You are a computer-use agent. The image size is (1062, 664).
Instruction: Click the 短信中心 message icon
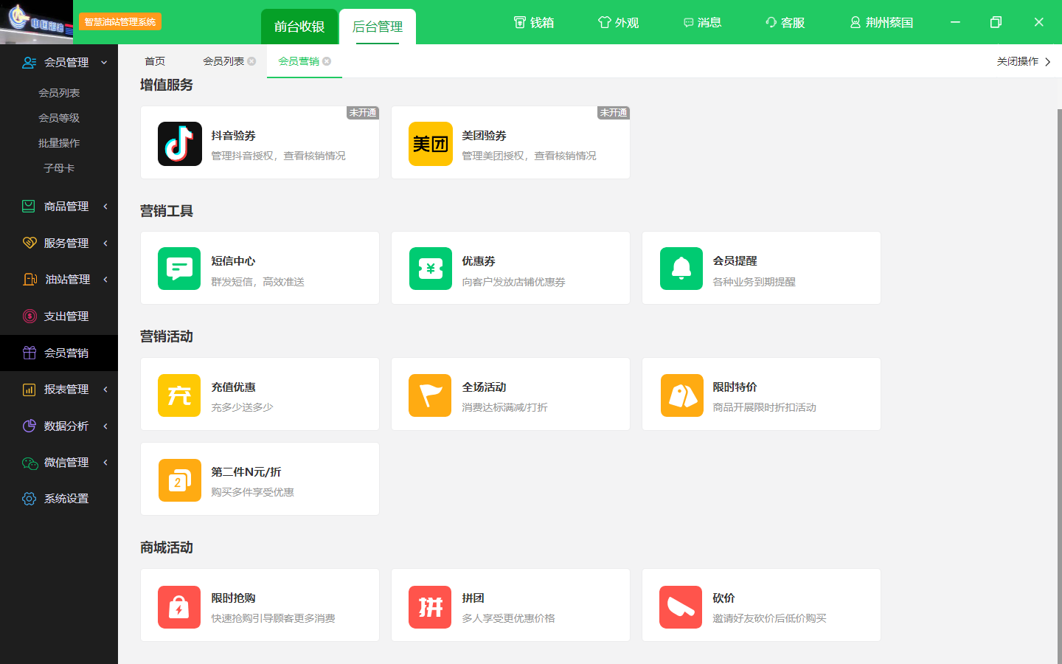[179, 269]
